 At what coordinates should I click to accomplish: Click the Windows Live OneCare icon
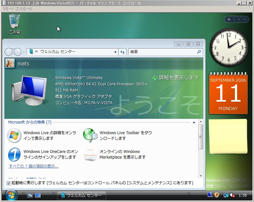coord(14,154)
